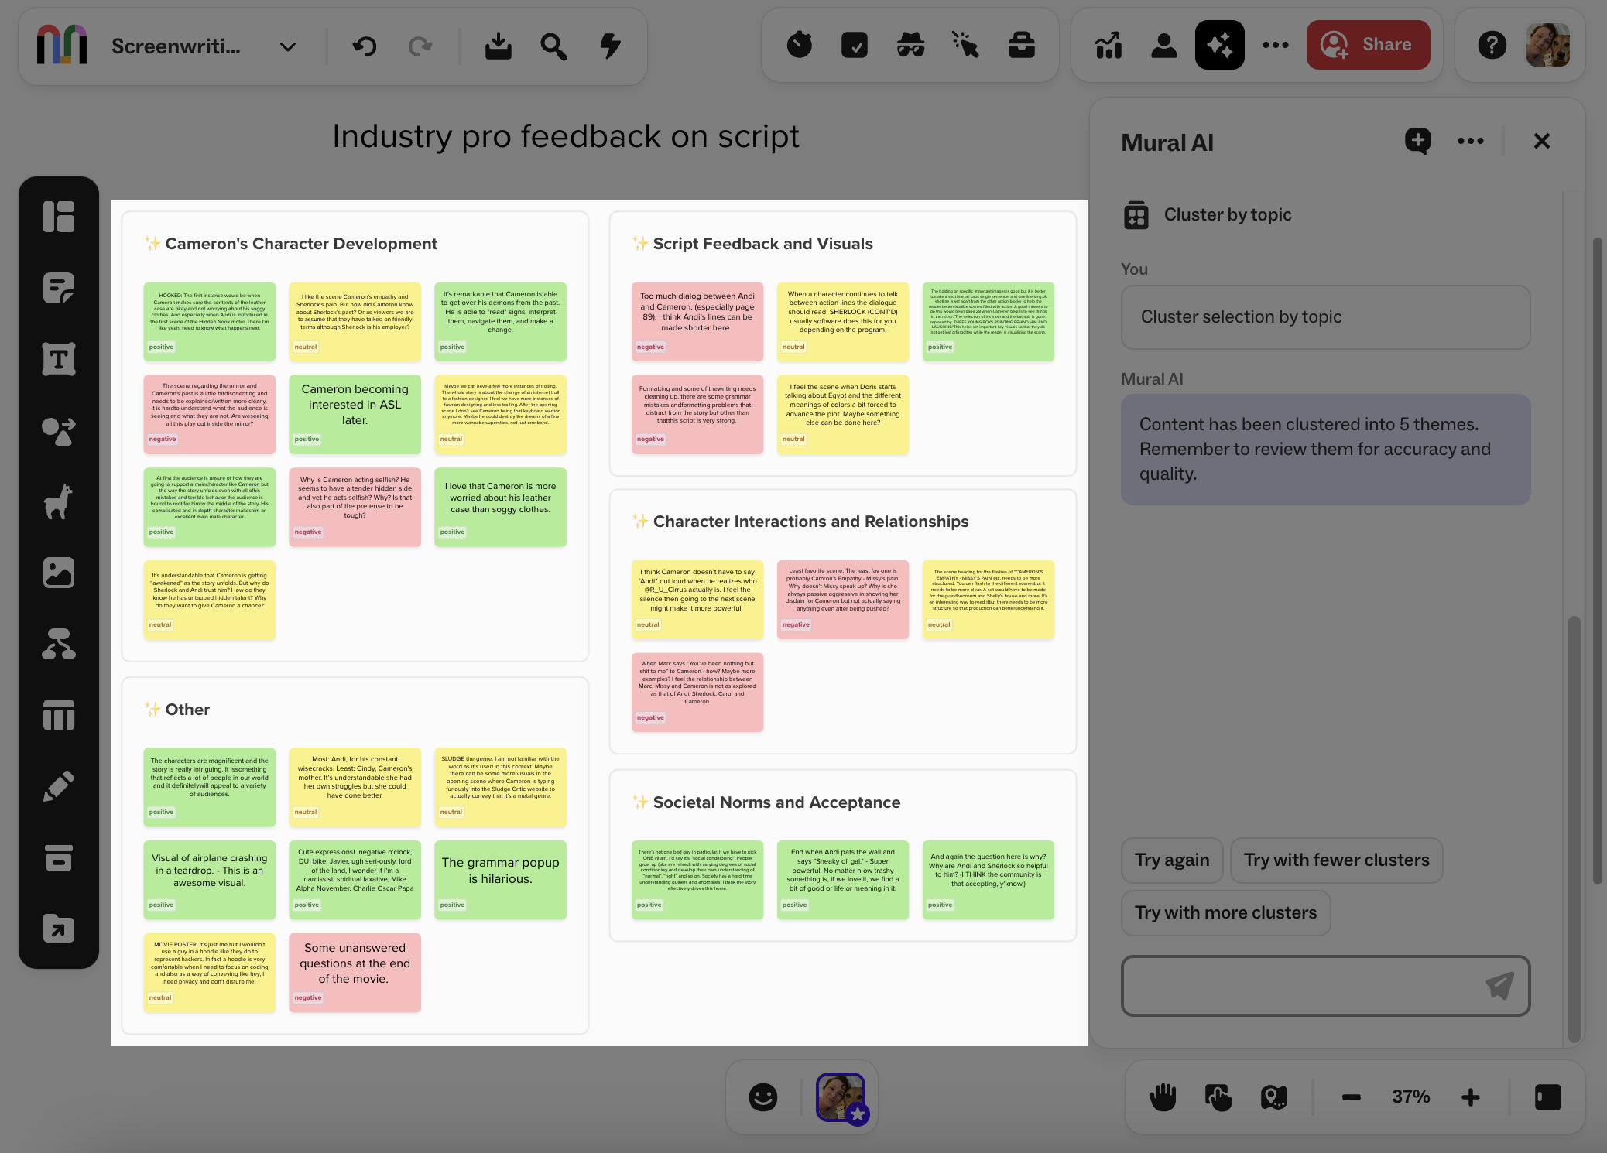Open shapes and connectors tool
The width and height of the screenshot is (1607, 1153).
click(59, 430)
